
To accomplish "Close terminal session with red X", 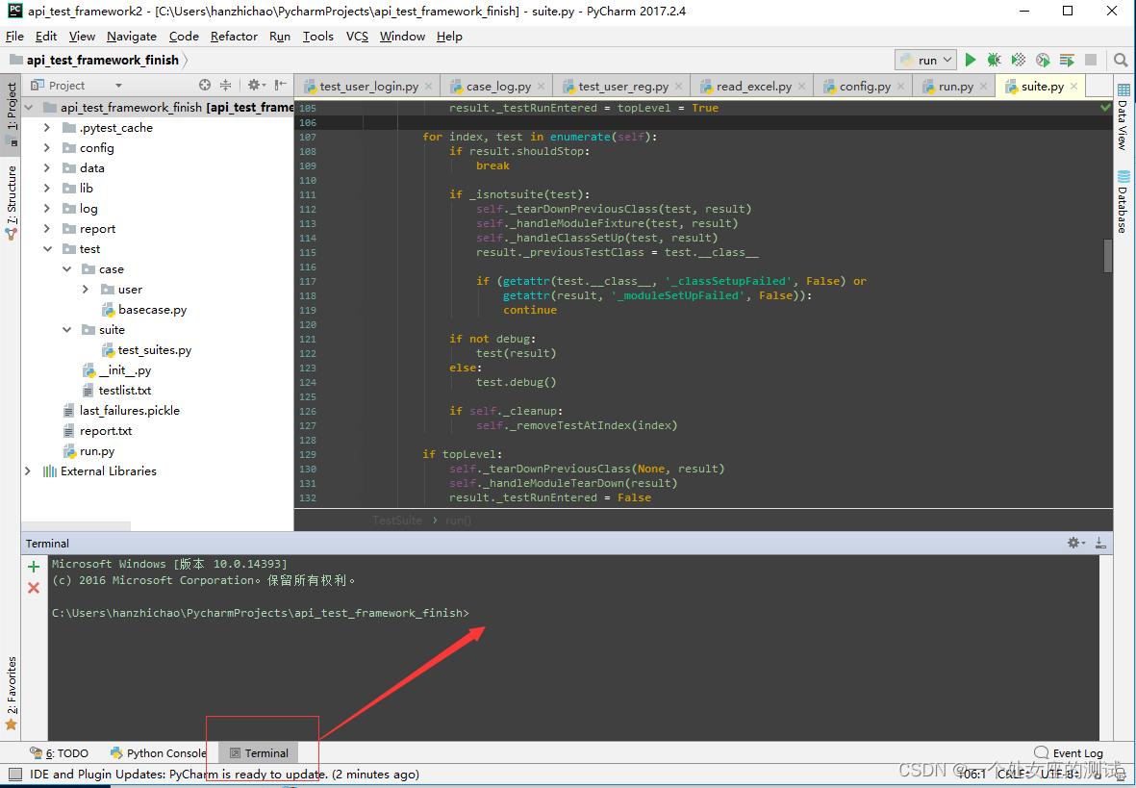I will 34,588.
